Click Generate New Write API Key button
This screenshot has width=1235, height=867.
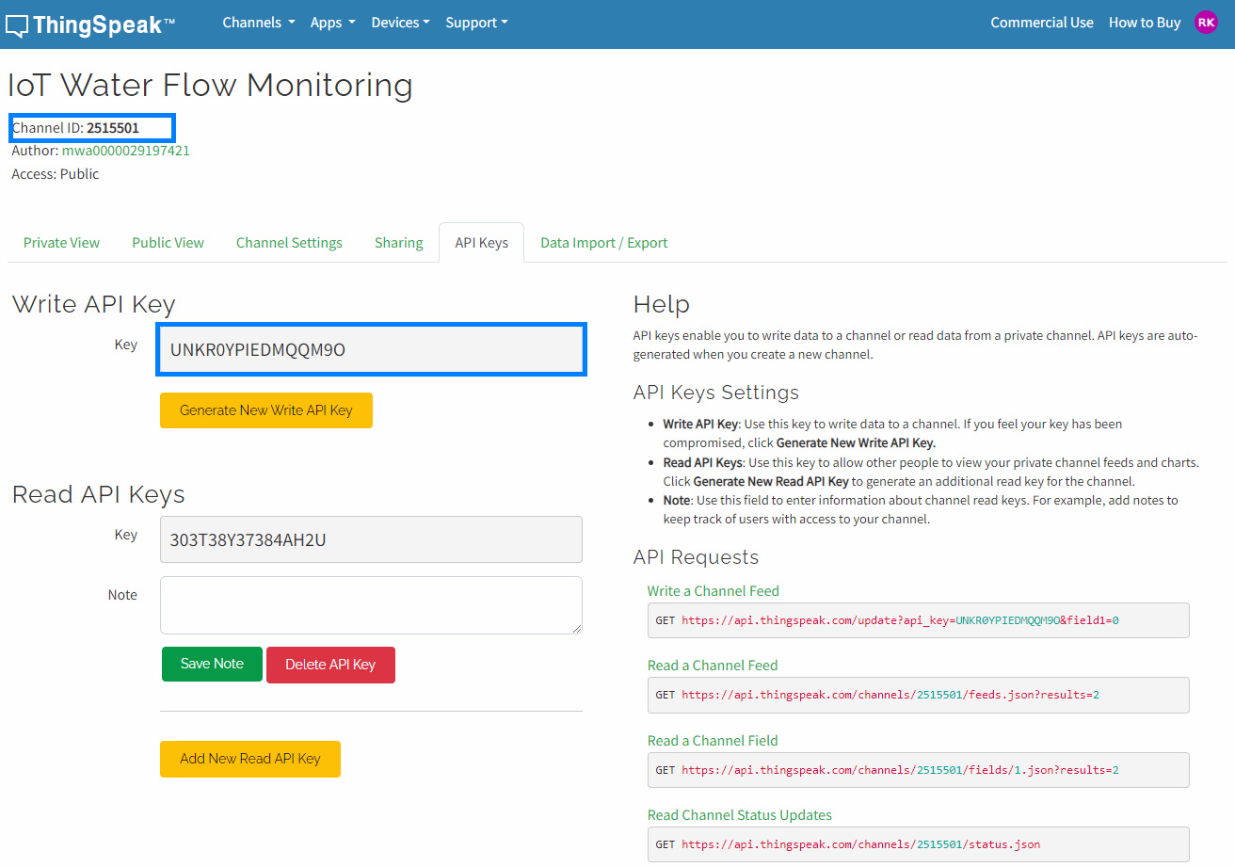click(x=266, y=410)
